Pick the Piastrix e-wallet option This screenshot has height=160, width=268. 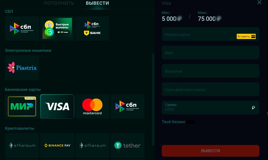[22, 68]
